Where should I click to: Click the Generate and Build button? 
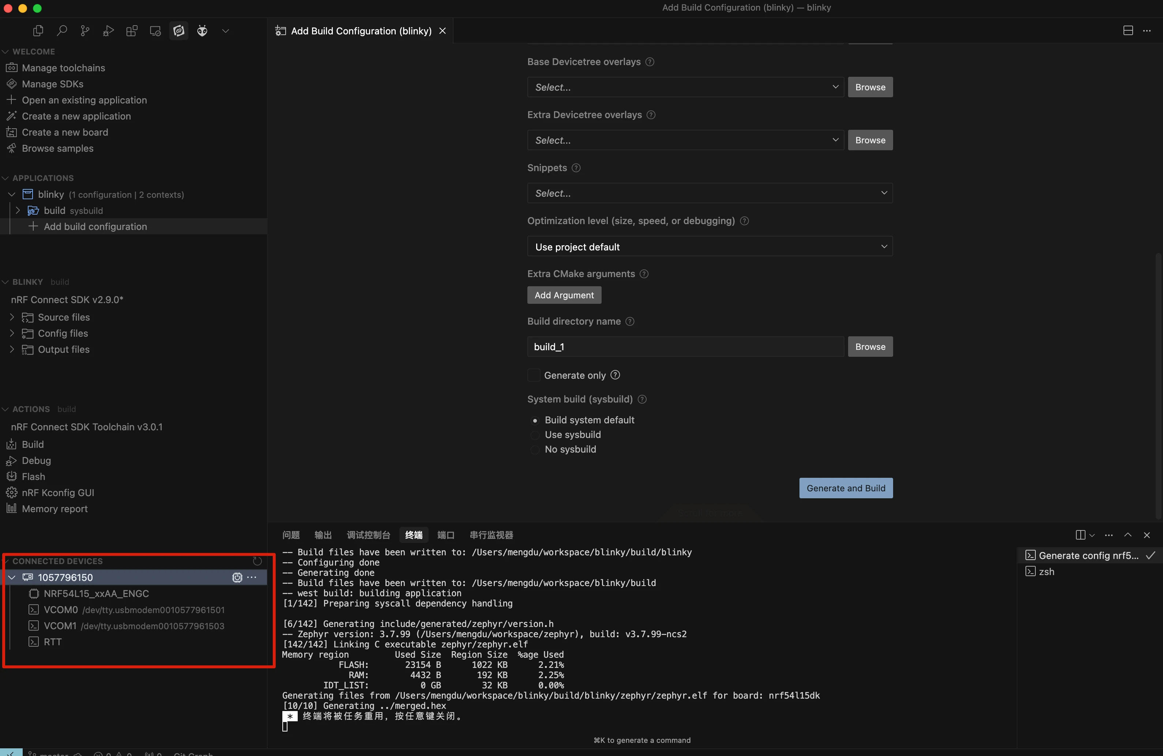[x=846, y=488]
